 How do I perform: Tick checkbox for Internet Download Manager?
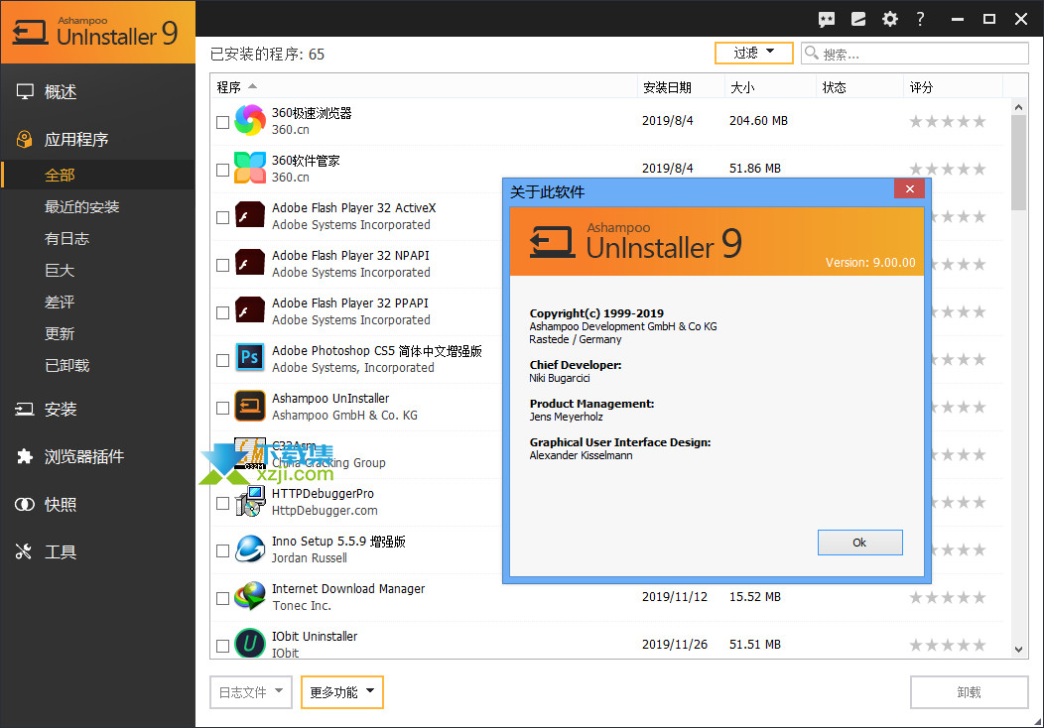[x=223, y=599]
